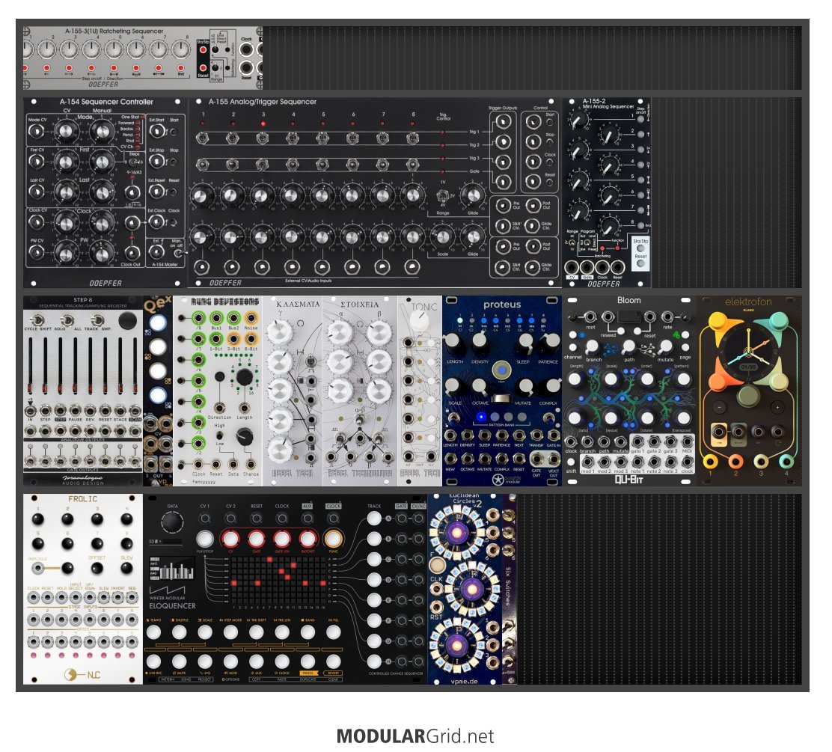Click the Elektrofon Klang plus button
Image resolution: width=832 pixels, height=752 pixels.
(x=777, y=407)
